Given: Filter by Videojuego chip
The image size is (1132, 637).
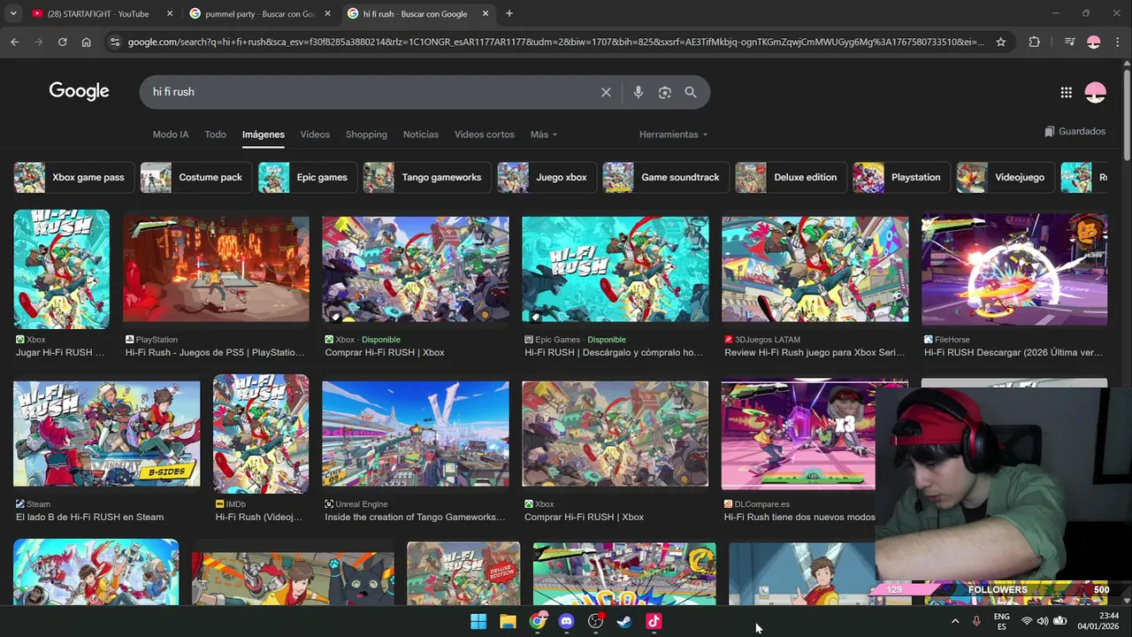Looking at the screenshot, I should (1006, 177).
